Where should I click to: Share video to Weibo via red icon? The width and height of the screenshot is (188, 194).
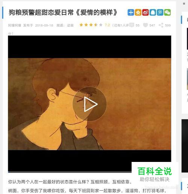click(x=146, y=12)
